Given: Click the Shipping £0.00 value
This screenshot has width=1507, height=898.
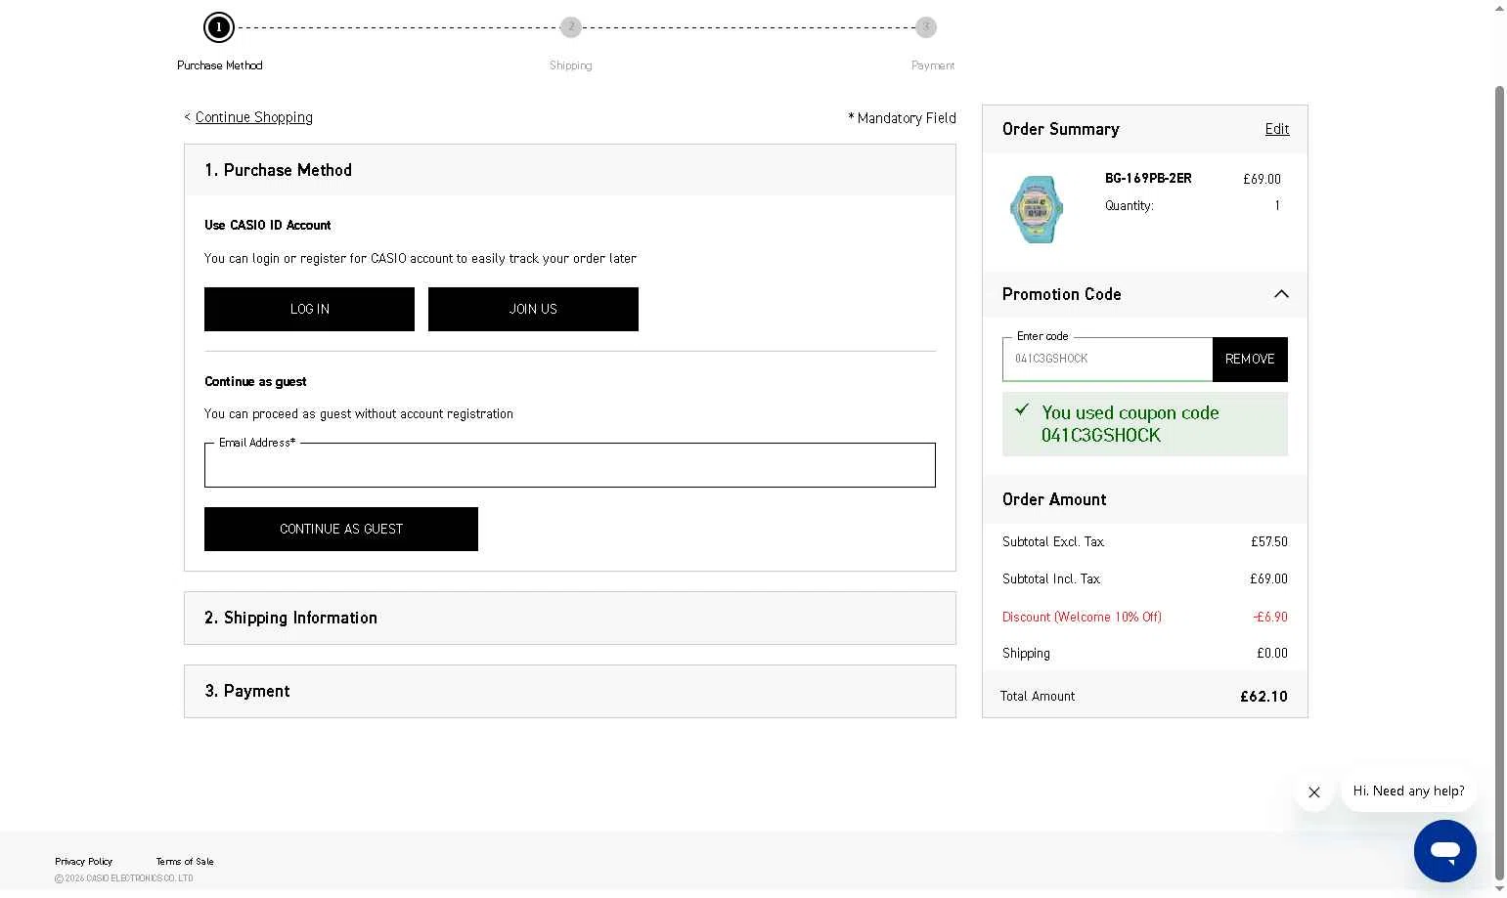Looking at the screenshot, I should pyautogui.click(x=1272, y=653).
